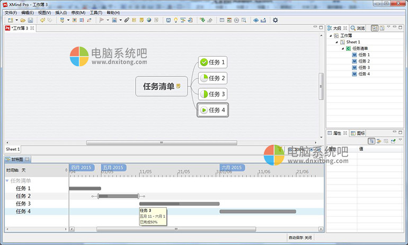Viewport: 408px width, 245px height.
Task: Toggle show categories in properties panel
Action: coord(372,141)
